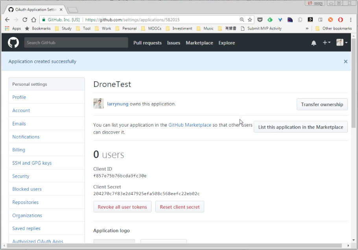Reload the page with refresh icon

tap(25, 20)
